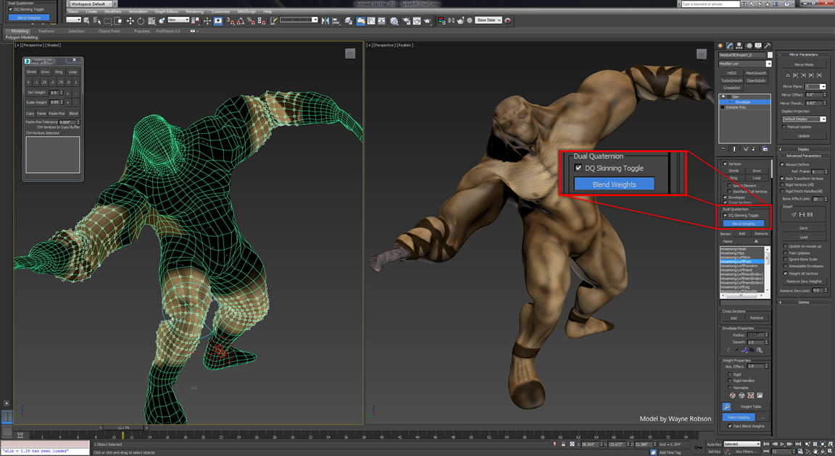Switch to the Freeform ribbon tab
835x456 pixels.
[46, 31]
